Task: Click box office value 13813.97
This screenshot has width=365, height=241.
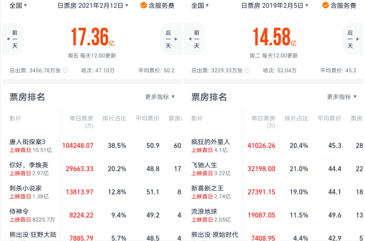Action: tap(80, 192)
